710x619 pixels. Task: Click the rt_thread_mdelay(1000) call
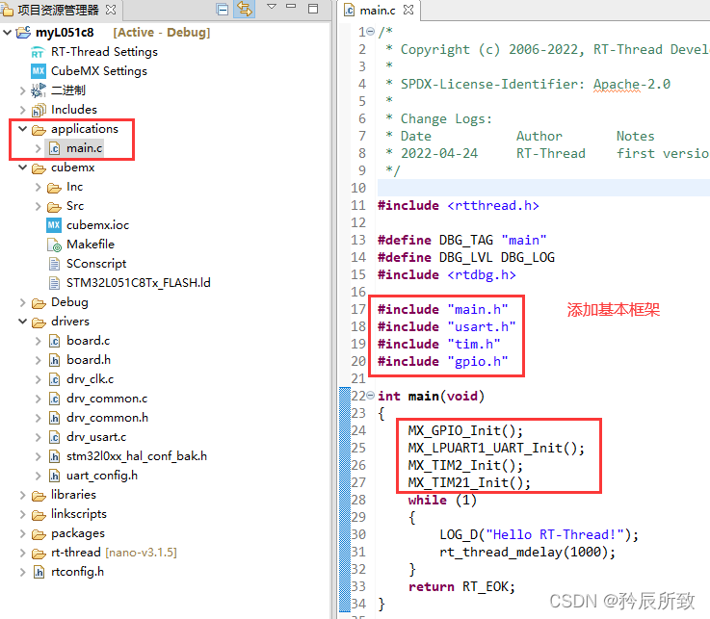(528, 552)
